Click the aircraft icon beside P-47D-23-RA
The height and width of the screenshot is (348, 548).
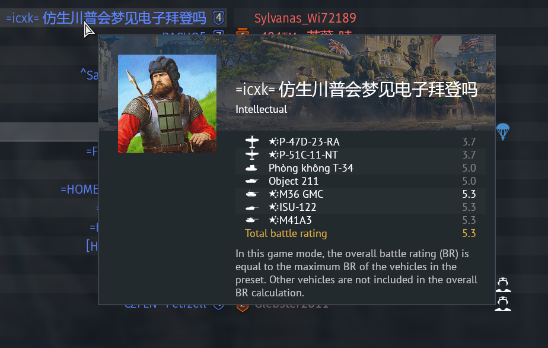(x=252, y=142)
